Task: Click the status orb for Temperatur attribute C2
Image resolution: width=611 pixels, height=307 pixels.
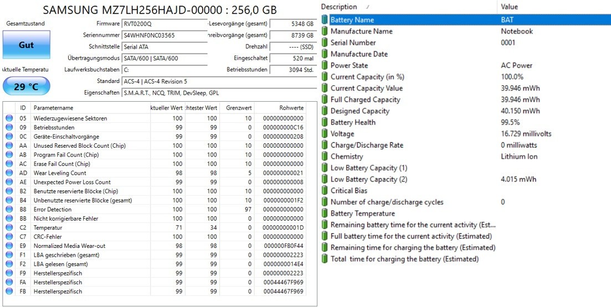Action: pyautogui.click(x=9, y=228)
